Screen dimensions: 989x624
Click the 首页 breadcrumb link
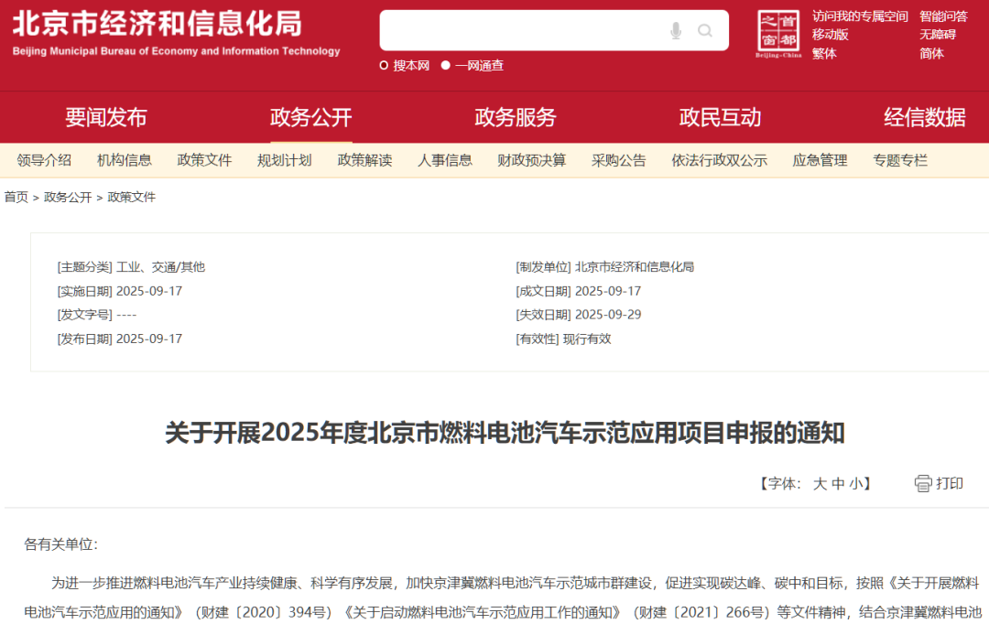[16, 197]
